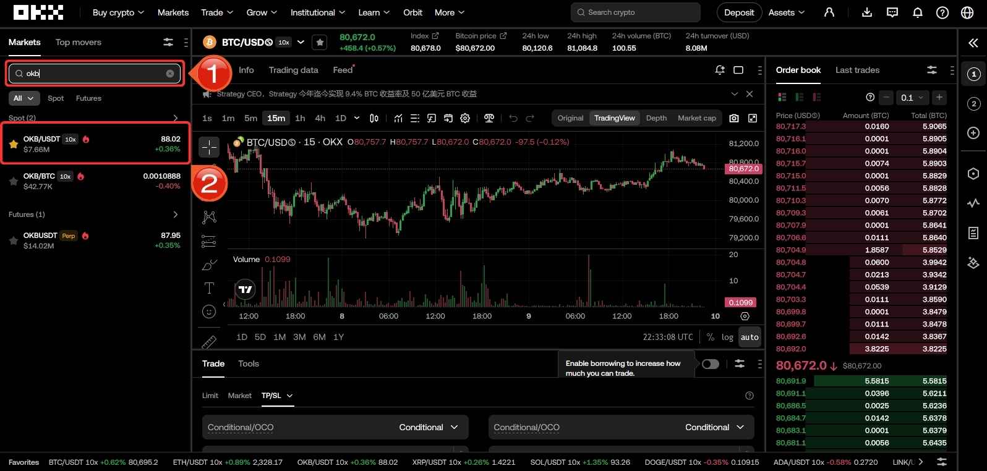Open language globe settings
Screen dimensions: 987x471
968,12
